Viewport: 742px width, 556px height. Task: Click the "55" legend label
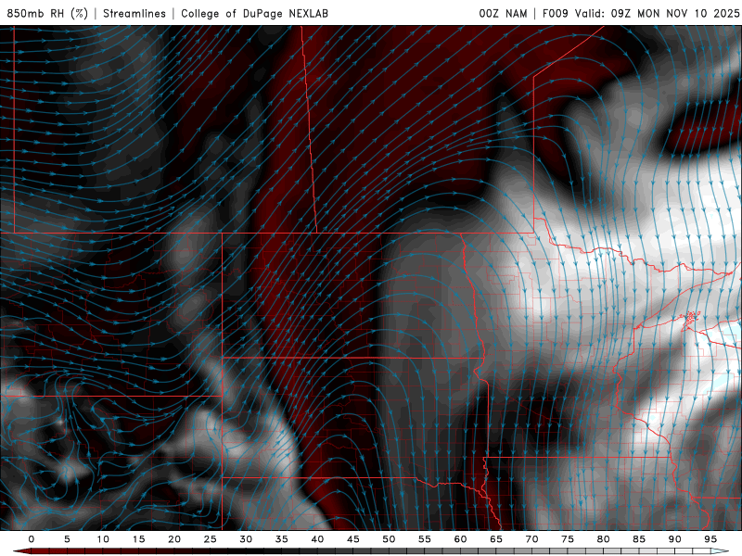click(425, 539)
